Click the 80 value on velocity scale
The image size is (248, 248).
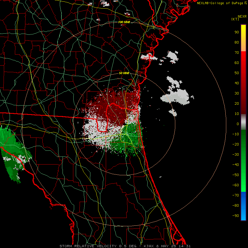tap(237, 42)
